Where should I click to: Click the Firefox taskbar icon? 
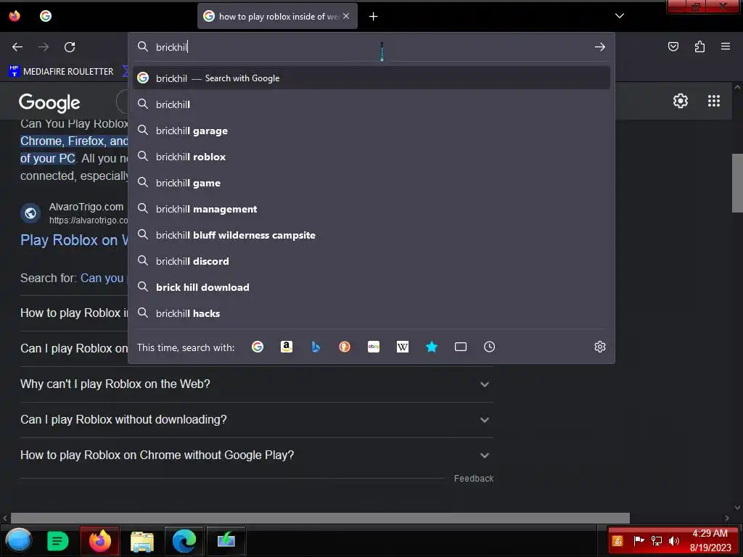click(100, 540)
